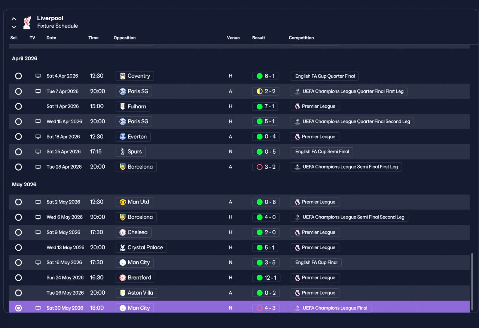Open UEFA Champions League Quarter Final First Leg
This screenshot has height=328, width=479.
pos(349,91)
